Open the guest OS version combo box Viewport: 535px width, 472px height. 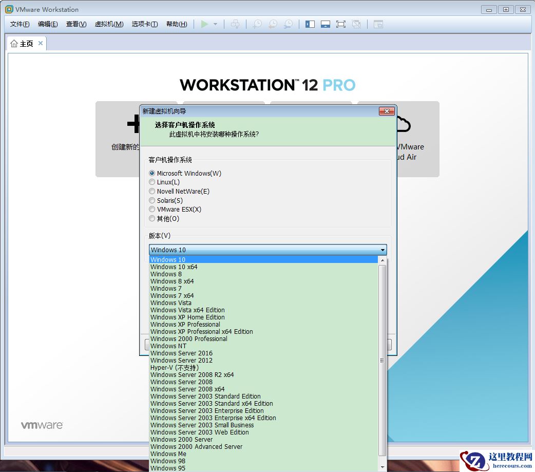click(x=383, y=250)
